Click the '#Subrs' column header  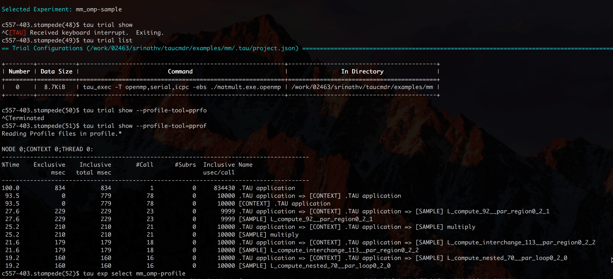click(x=186, y=165)
